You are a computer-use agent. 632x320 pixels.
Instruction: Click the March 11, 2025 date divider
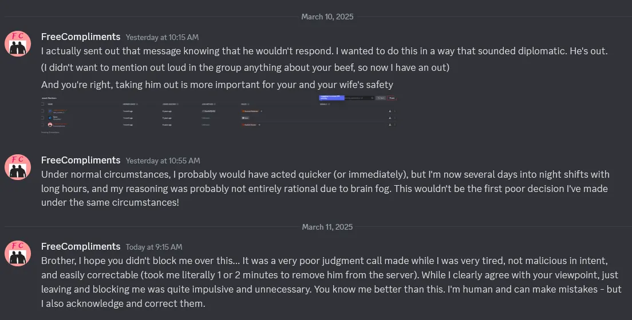(x=327, y=227)
